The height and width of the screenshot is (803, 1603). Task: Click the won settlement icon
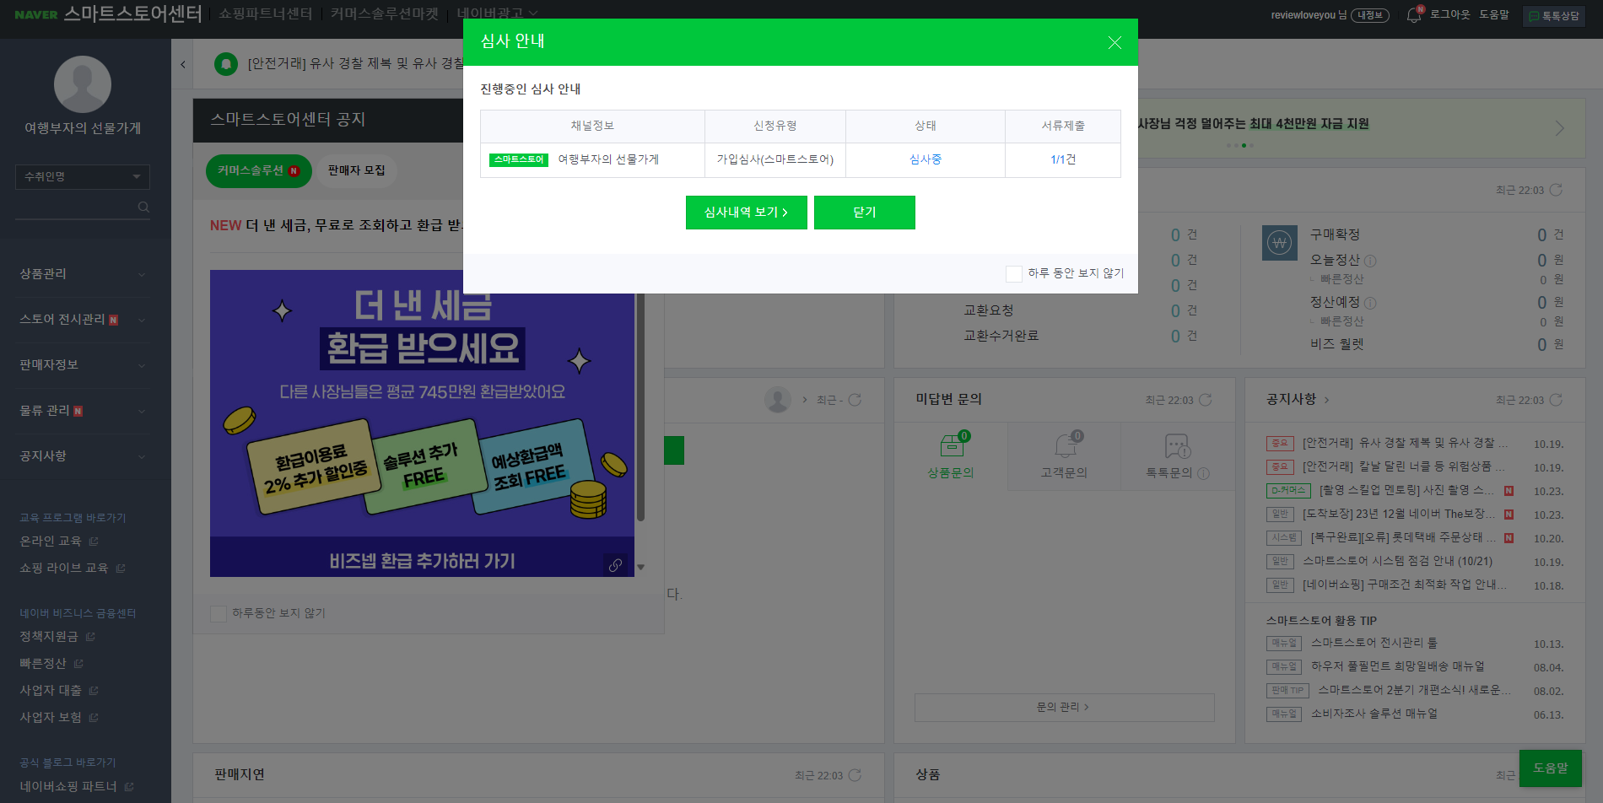point(1279,243)
